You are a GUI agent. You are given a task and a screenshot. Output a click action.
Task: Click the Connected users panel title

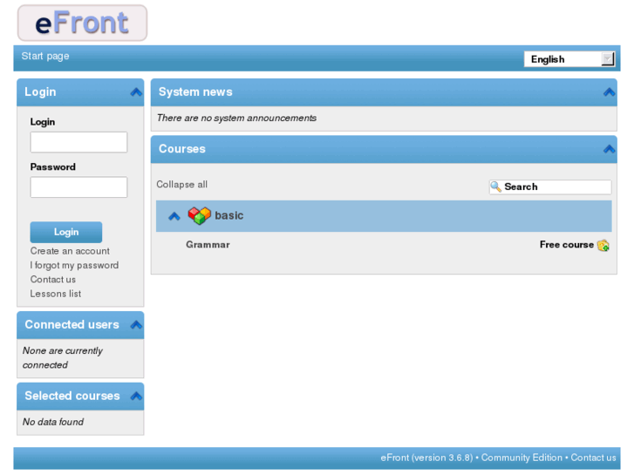click(x=72, y=324)
